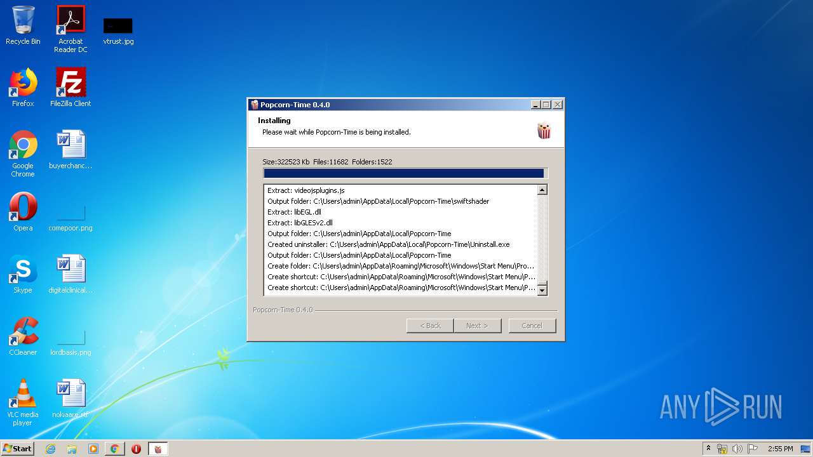Launch Internet Explorer from the taskbar

click(x=51, y=449)
